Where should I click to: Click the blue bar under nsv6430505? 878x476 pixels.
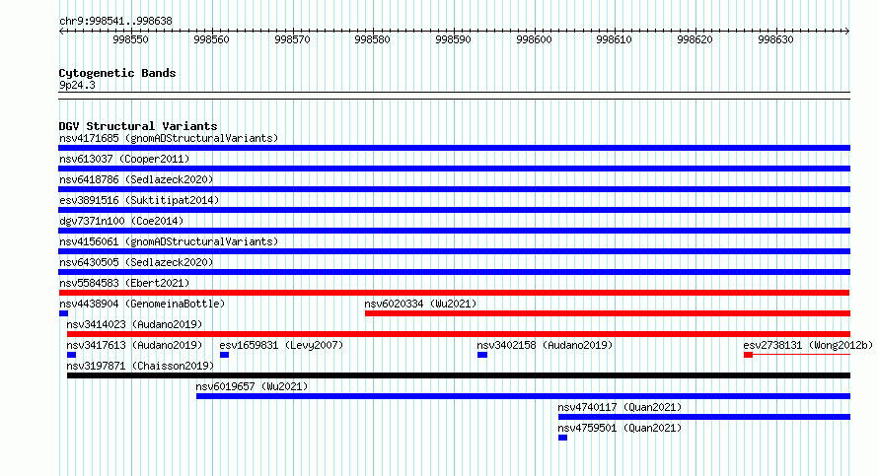[x=454, y=272]
